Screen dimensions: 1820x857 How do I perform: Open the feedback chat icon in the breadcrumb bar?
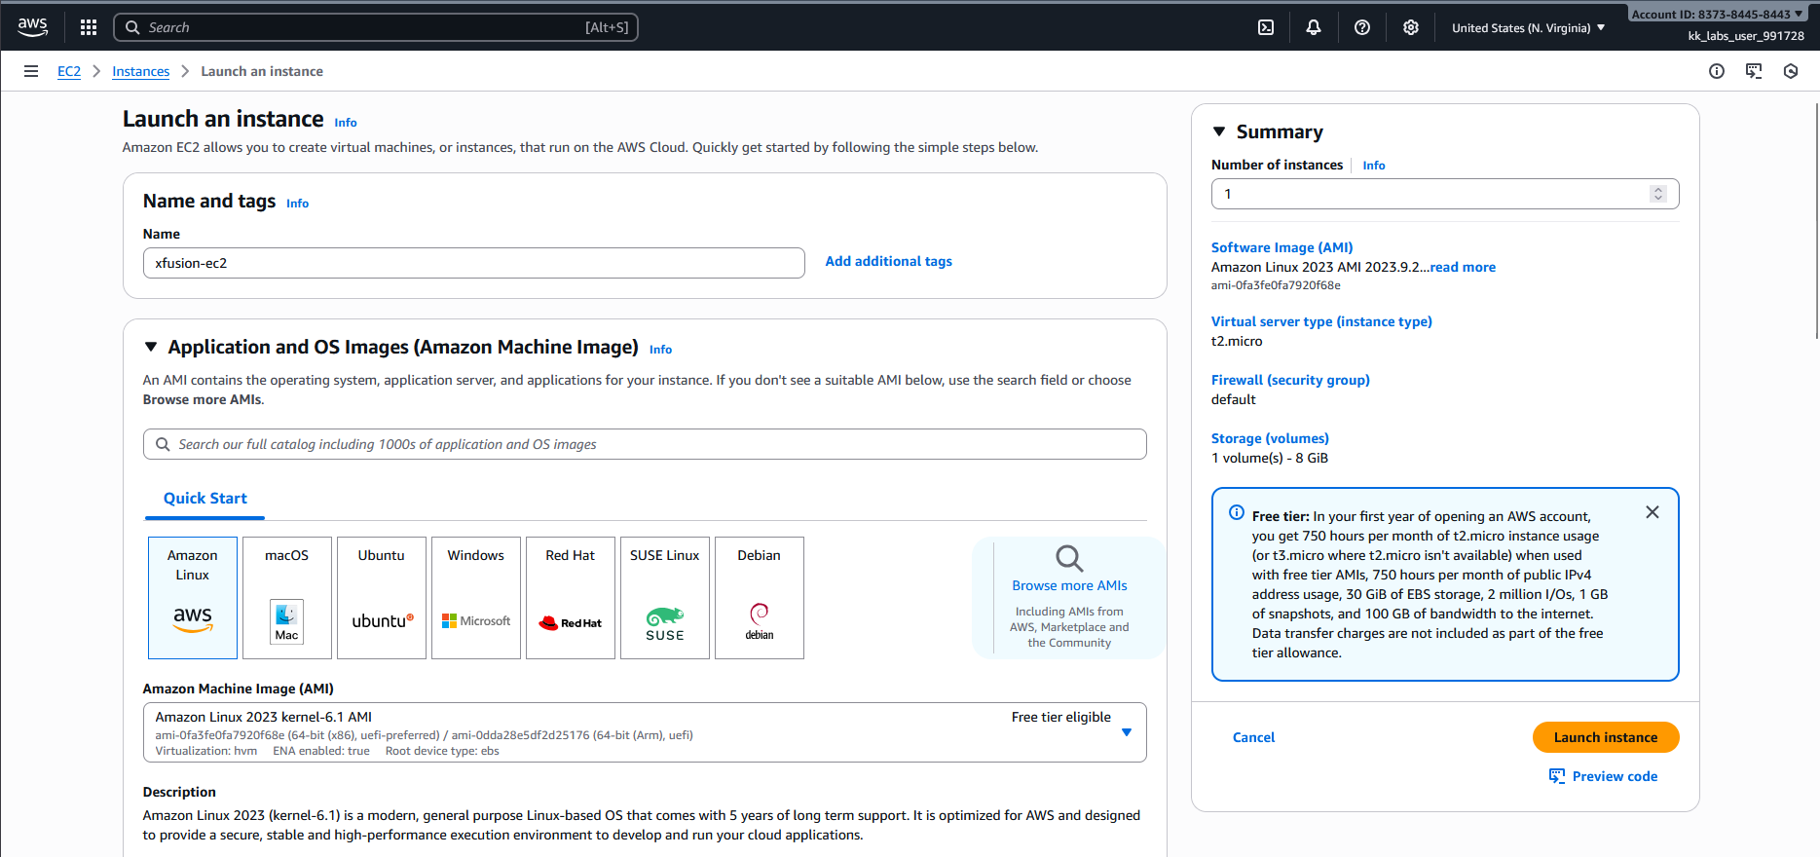[x=1754, y=71]
